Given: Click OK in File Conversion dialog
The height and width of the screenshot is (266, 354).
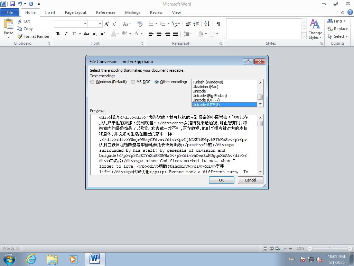Looking at the screenshot, I should pos(222,180).
